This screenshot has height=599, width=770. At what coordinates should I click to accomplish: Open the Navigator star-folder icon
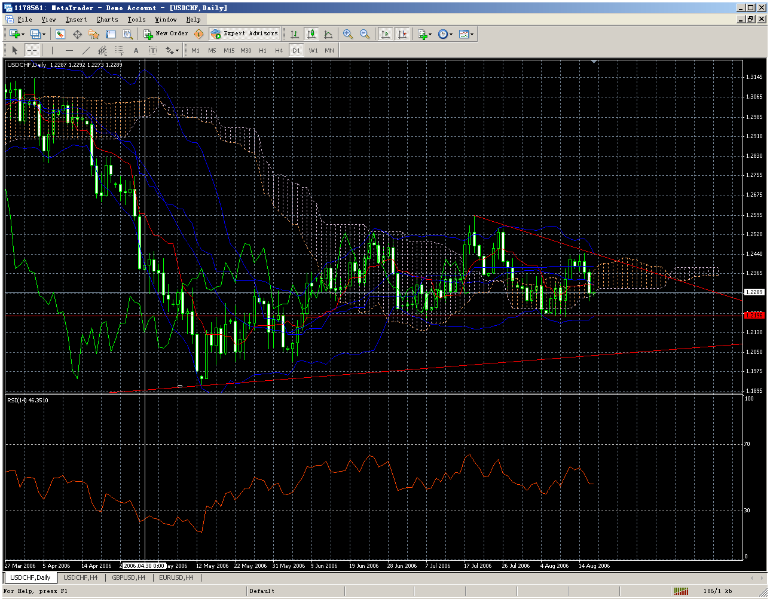(94, 34)
